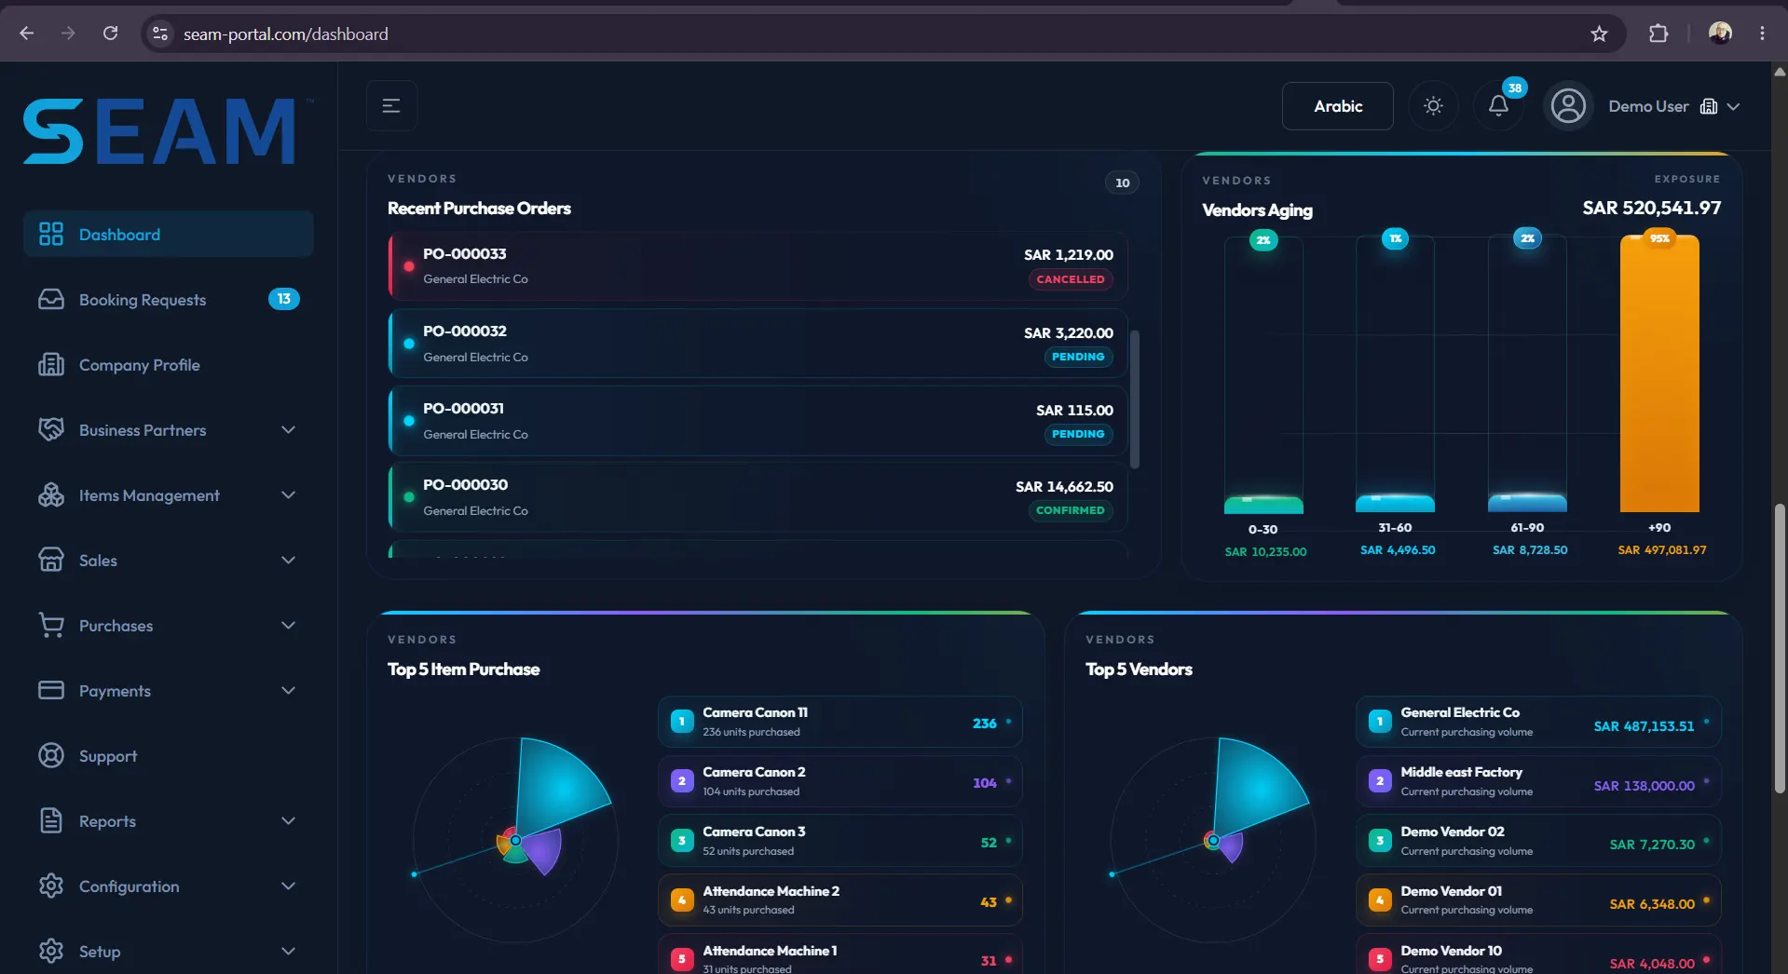Click the user avatar icon

1568,106
